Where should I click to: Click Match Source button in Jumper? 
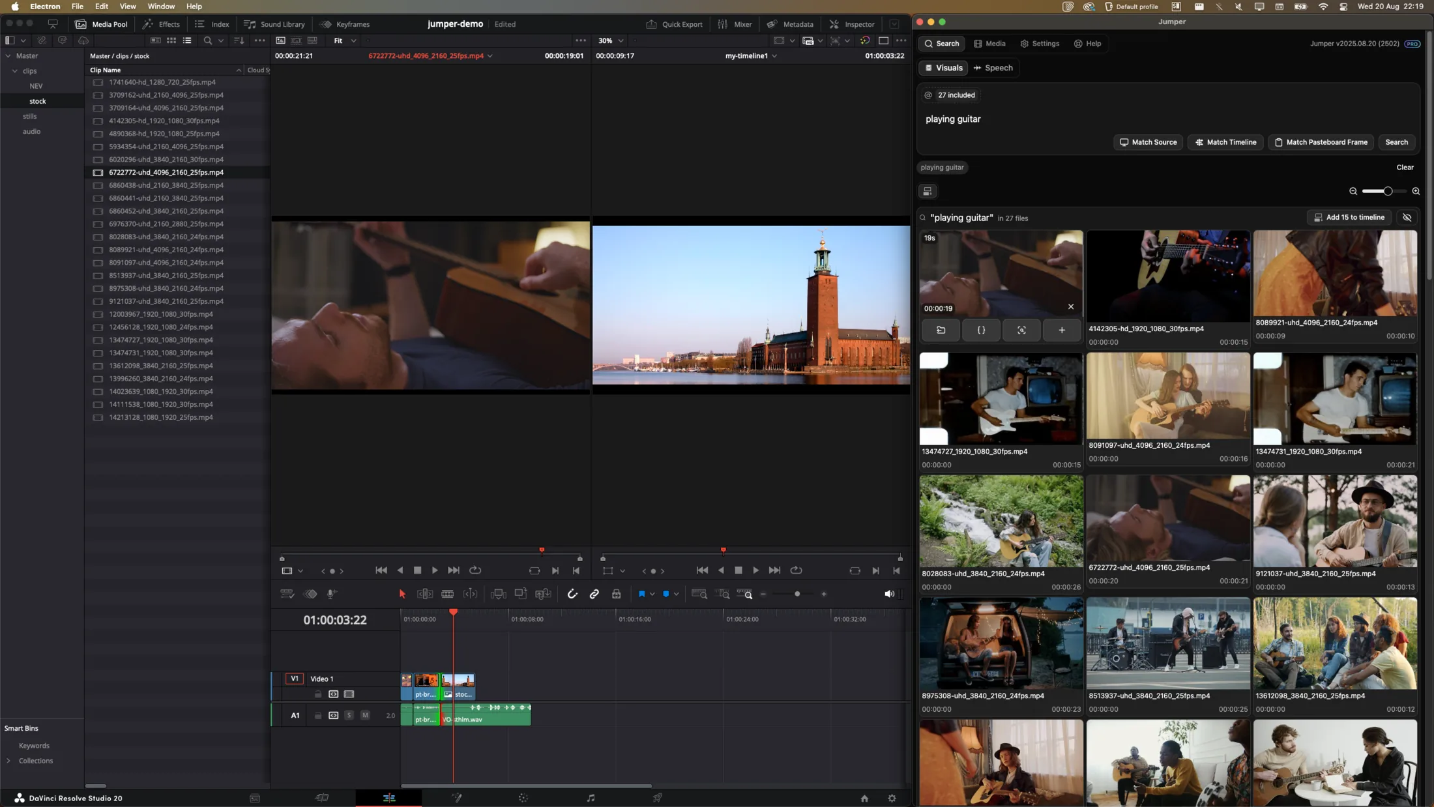coord(1148,142)
